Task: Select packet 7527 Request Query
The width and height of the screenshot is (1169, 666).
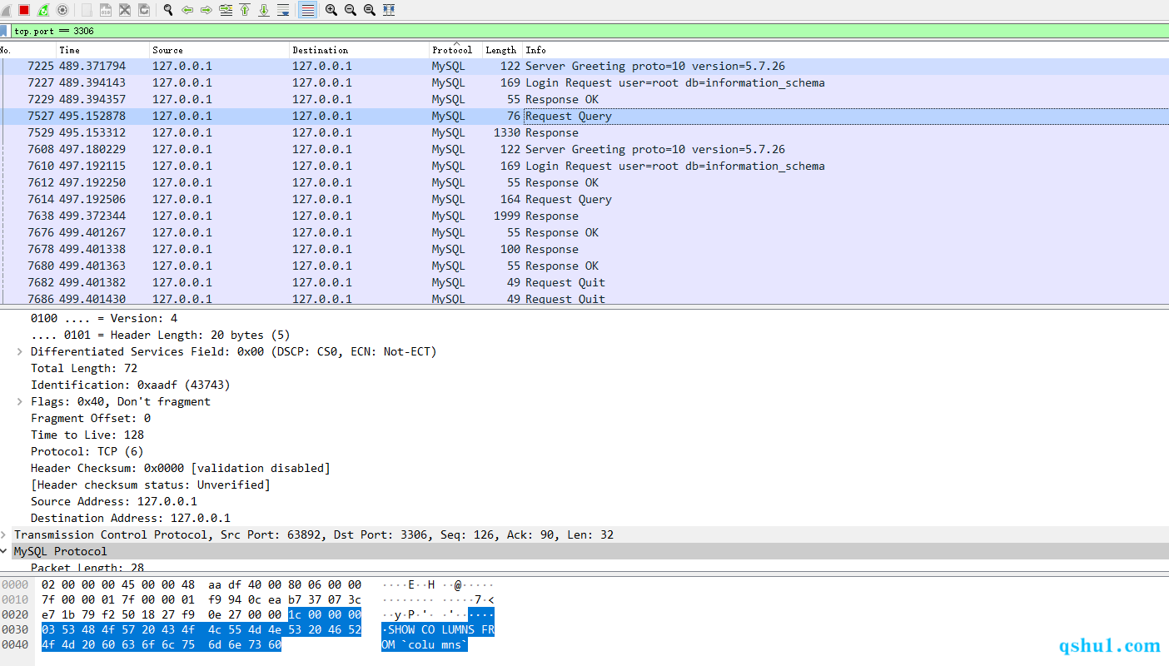Action: coord(584,116)
